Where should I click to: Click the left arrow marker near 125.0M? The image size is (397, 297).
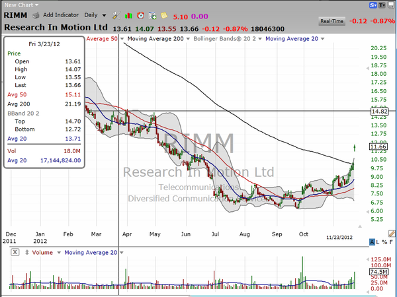click(368, 259)
